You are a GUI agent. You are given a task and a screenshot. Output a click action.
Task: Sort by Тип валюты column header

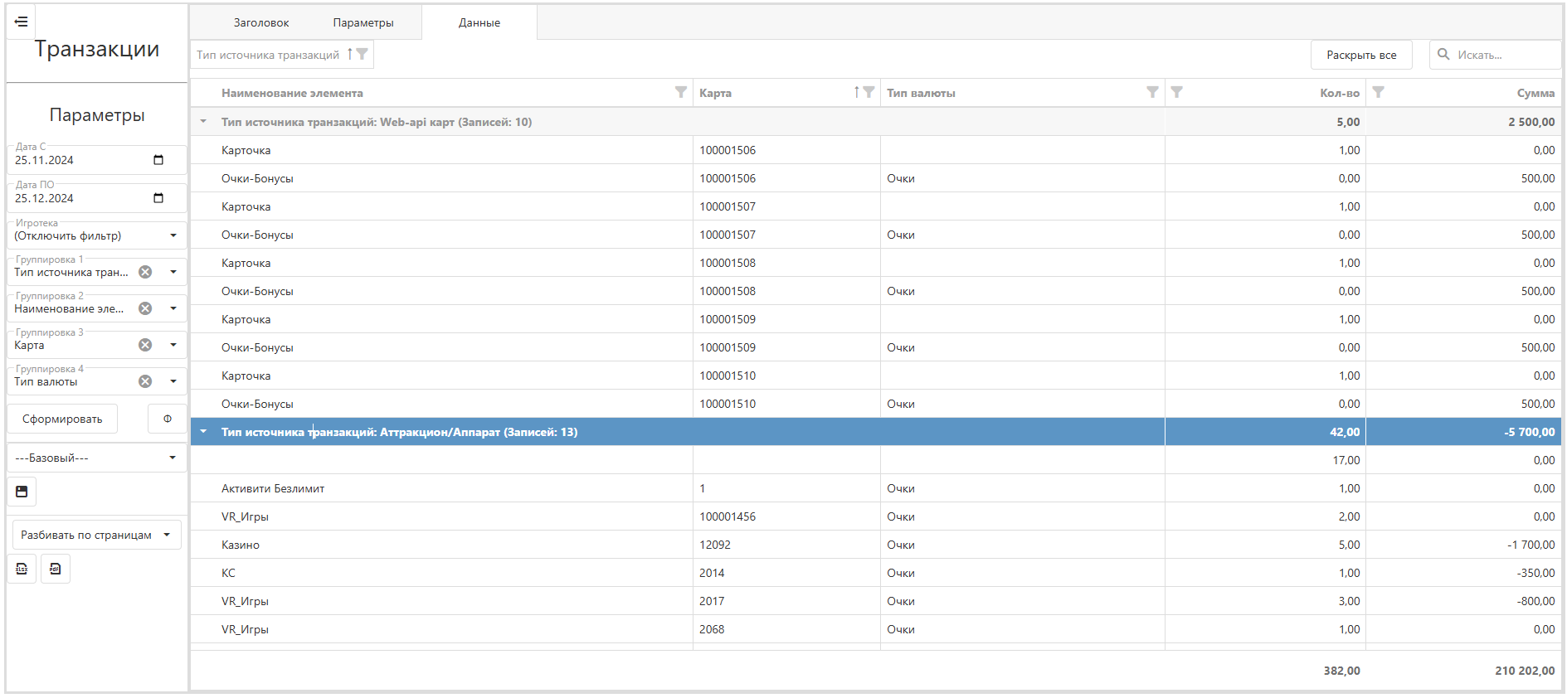(921, 93)
